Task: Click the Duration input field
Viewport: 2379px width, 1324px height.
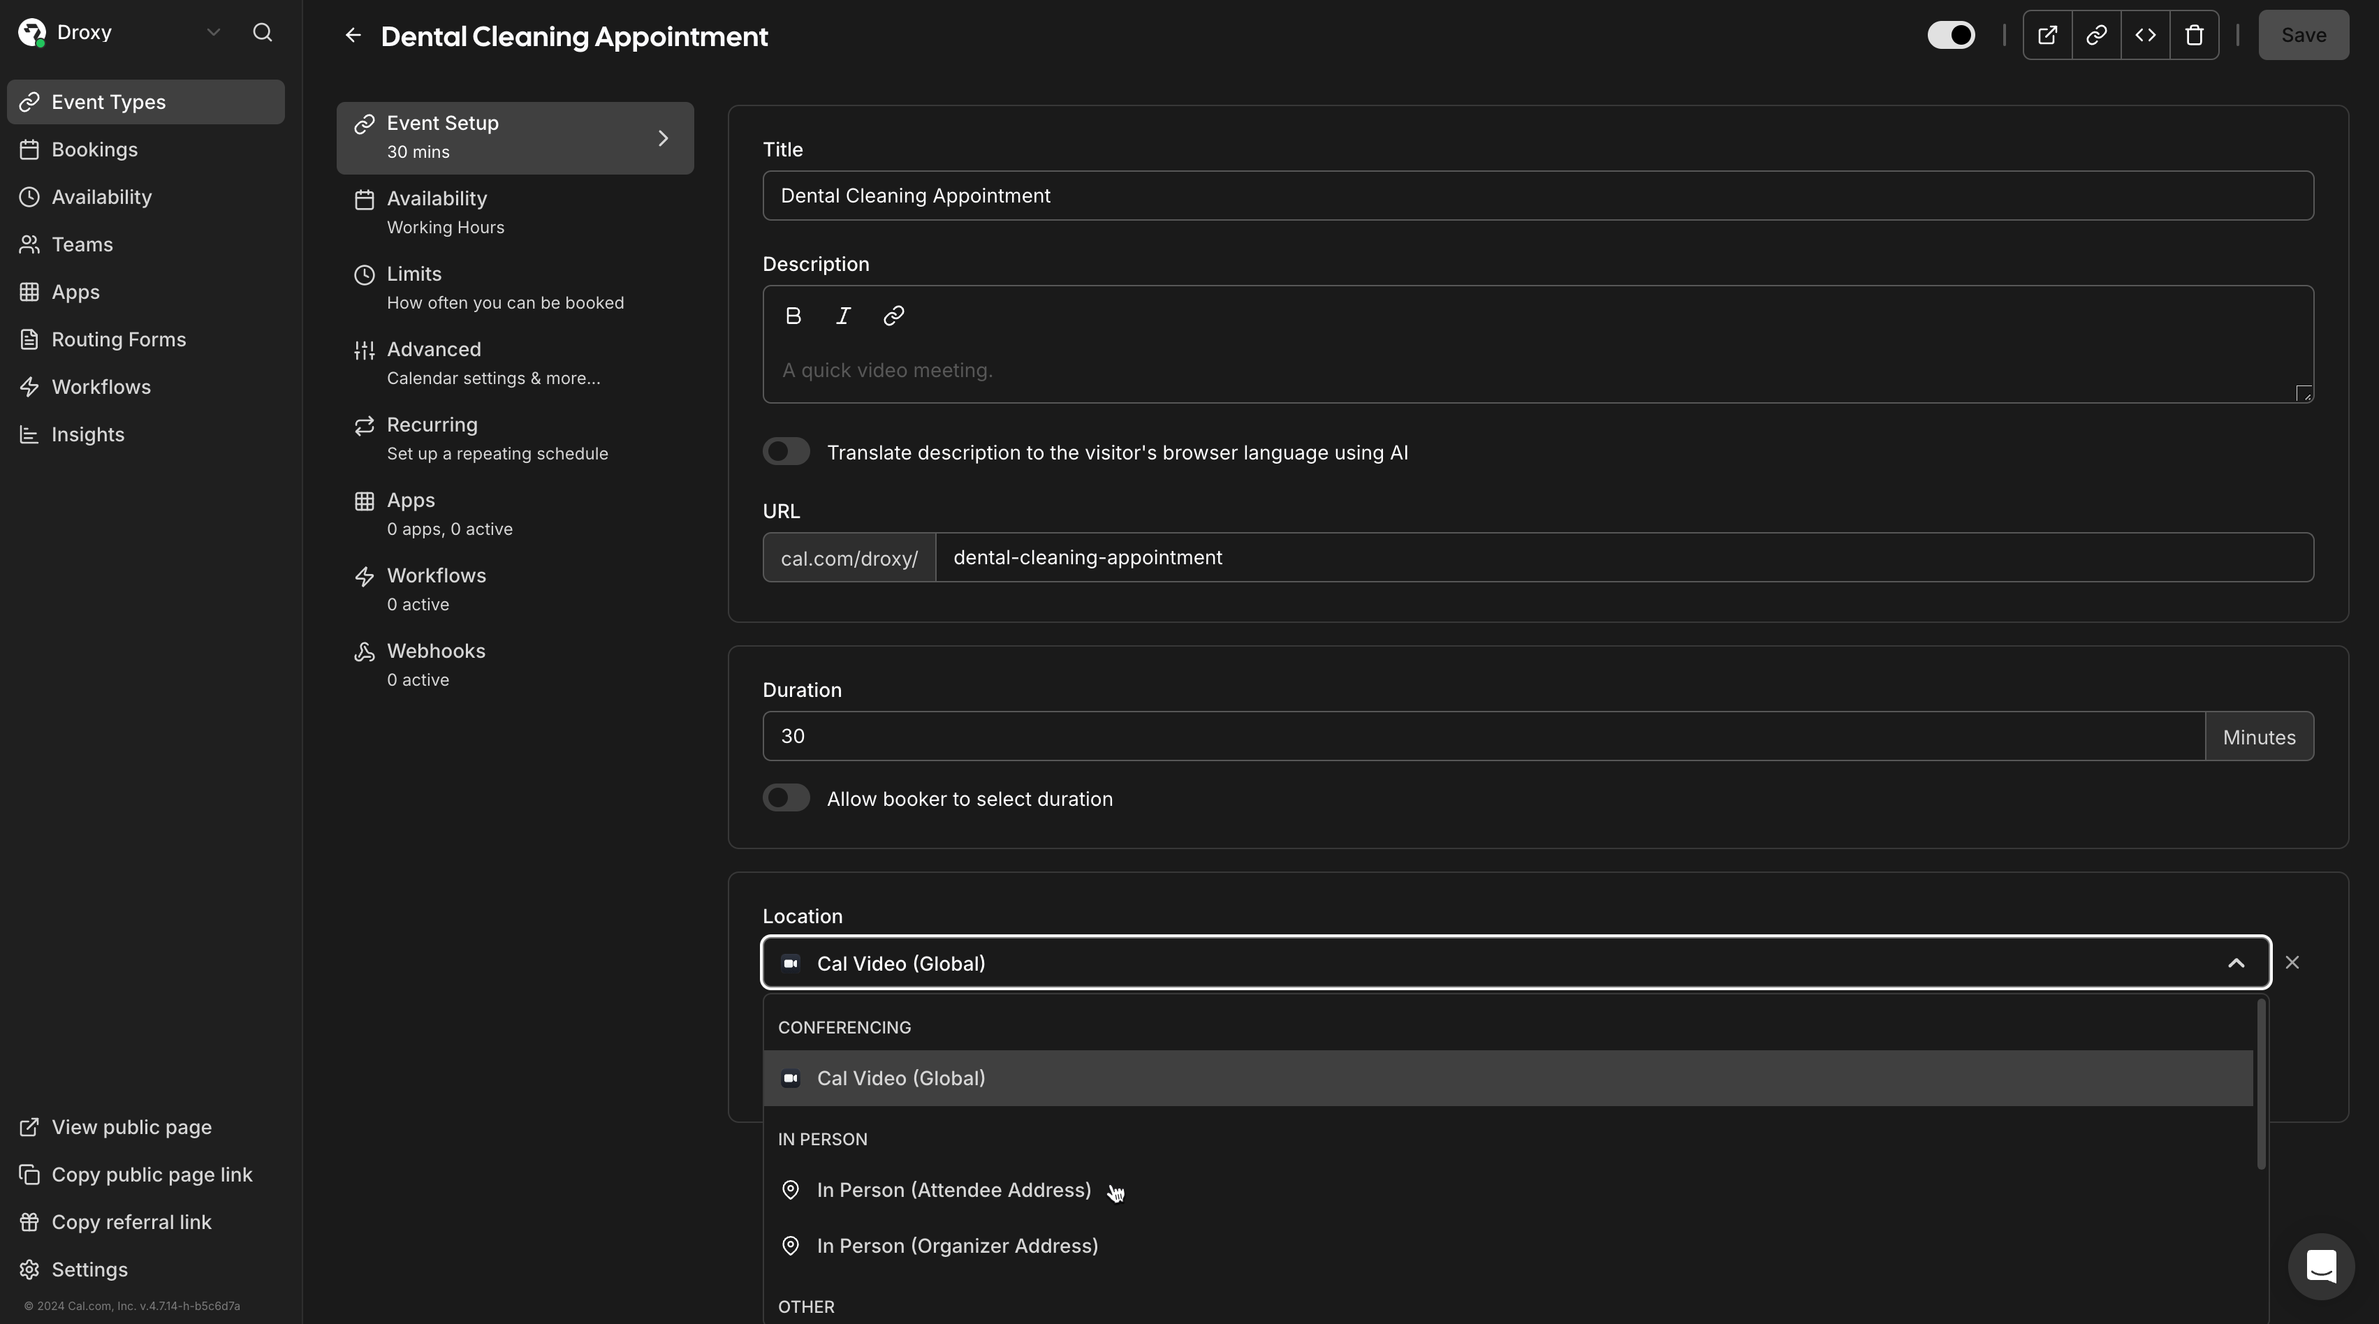Action: (1482, 736)
